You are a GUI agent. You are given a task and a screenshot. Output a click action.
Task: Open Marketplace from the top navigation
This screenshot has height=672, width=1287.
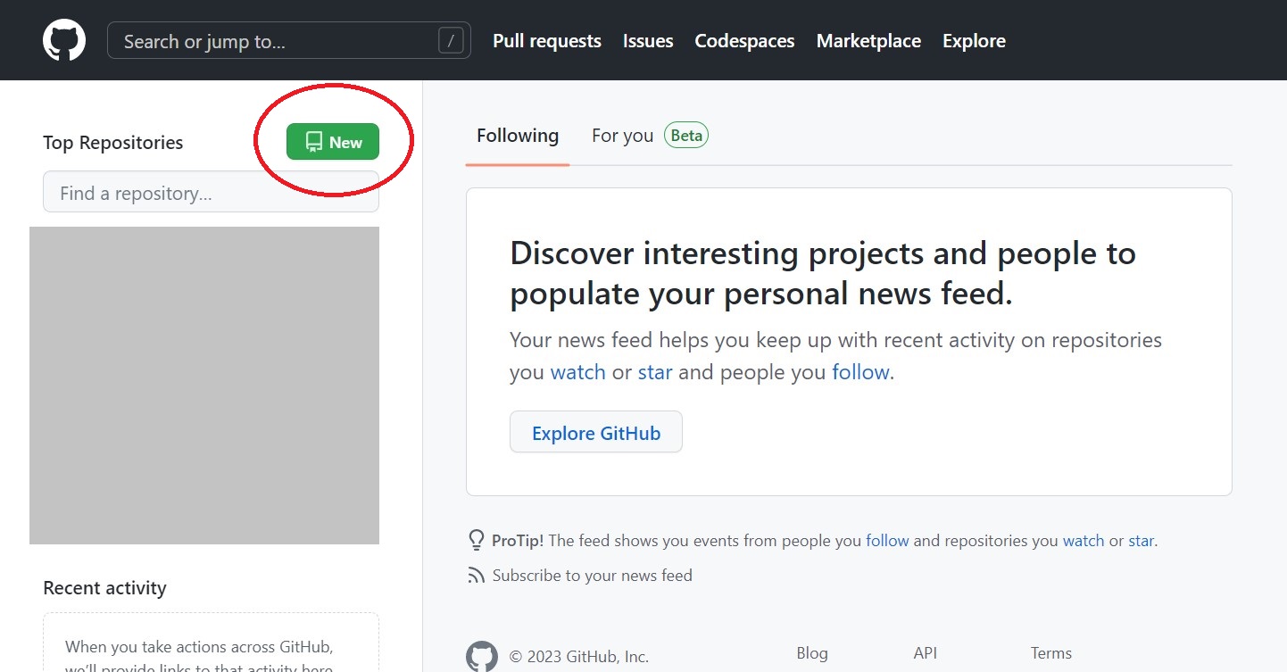(x=868, y=41)
